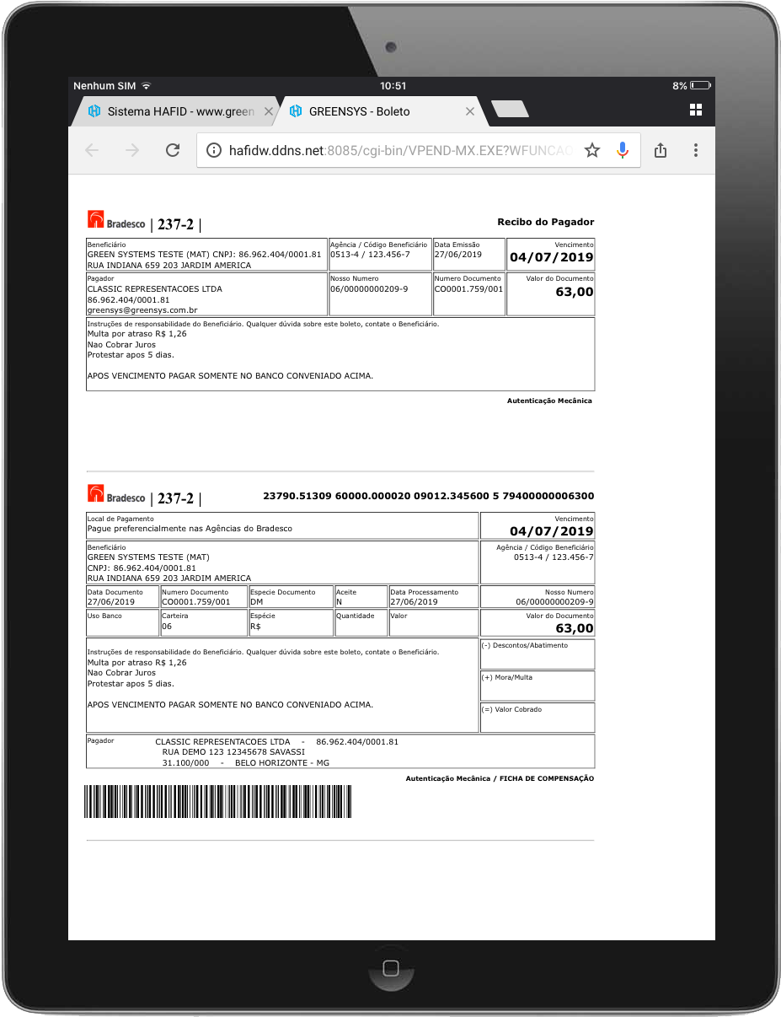Click the browser forward arrow
Image resolution: width=781 pixels, height=1017 pixels.
click(x=132, y=150)
